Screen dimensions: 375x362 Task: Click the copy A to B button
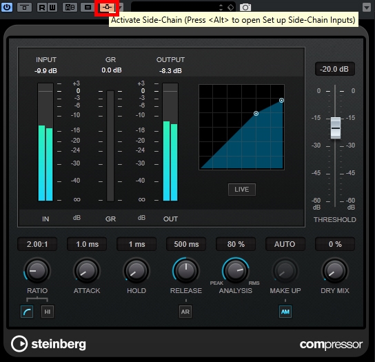pyautogui.click(x=88, y=8)
